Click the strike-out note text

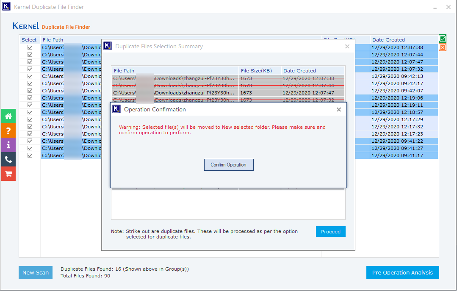click(x=204, y=234)
